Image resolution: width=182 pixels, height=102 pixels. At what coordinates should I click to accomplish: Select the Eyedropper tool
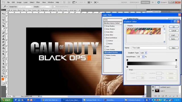[3, 29]
